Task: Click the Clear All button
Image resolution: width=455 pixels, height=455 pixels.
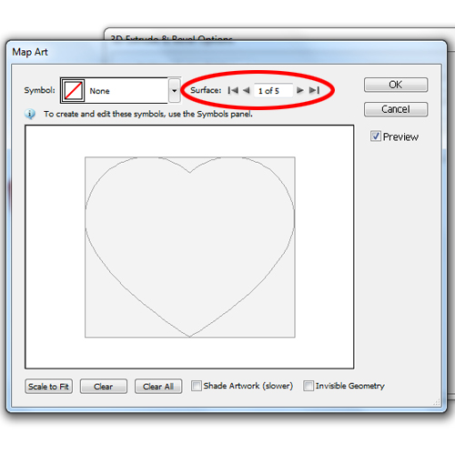Action: point(158,387)
